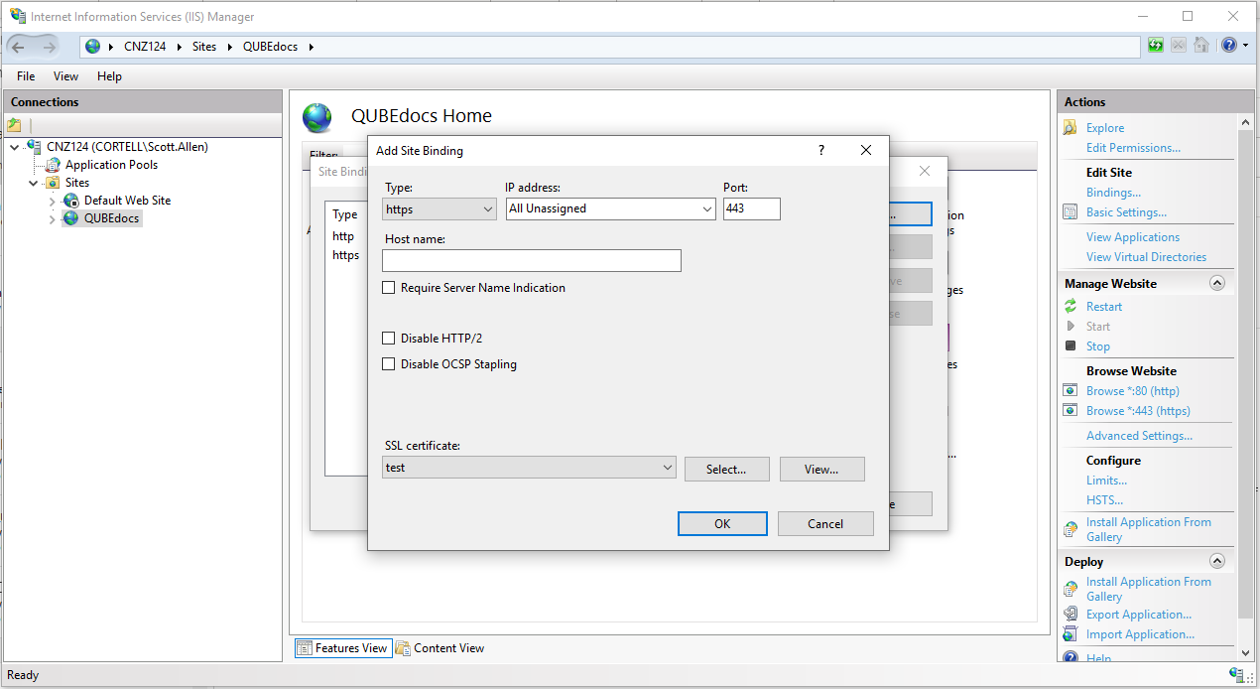Click the IIS Manager title bar icon
Image resolution: width=1260 pixels, height=689 pixels.
coord(18,16)
